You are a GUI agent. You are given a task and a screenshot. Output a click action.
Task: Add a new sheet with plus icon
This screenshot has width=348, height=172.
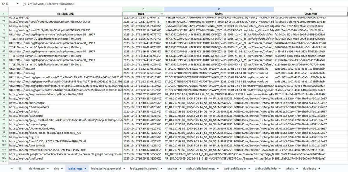pyautogui.click(x=12, y=169)
